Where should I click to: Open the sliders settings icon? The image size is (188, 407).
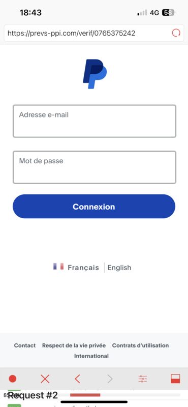(143, 379)
